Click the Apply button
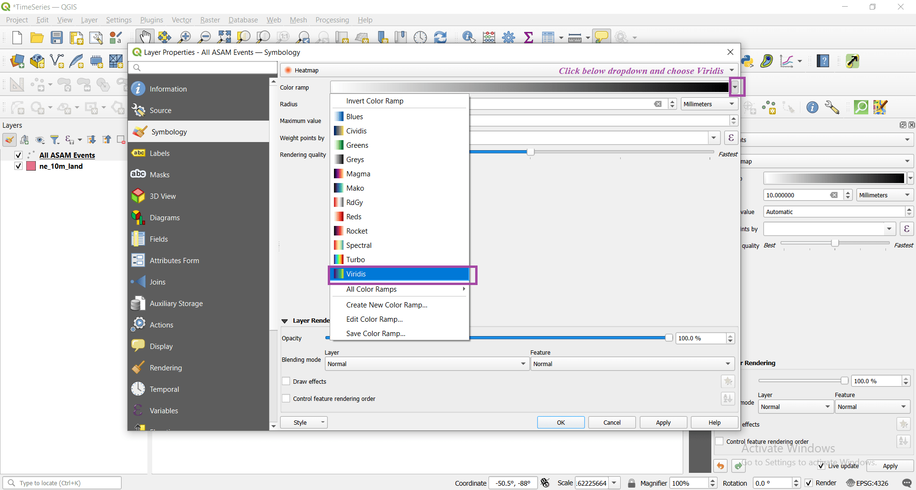 click(x=663, y=422)
